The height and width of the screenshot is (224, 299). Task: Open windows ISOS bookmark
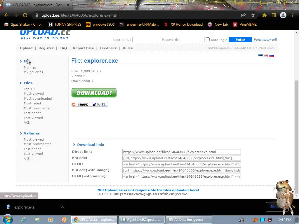click(100, 24)
